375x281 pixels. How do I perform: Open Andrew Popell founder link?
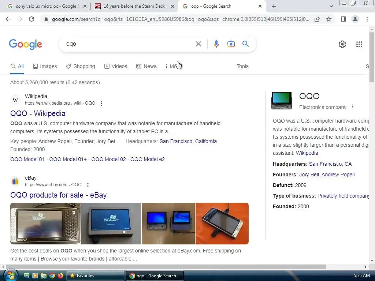(x=338, y=175)
